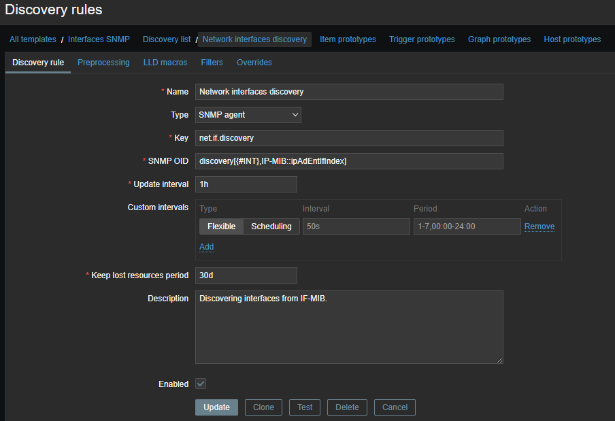Open the Type dropdown showing SNMP agent

248,115
